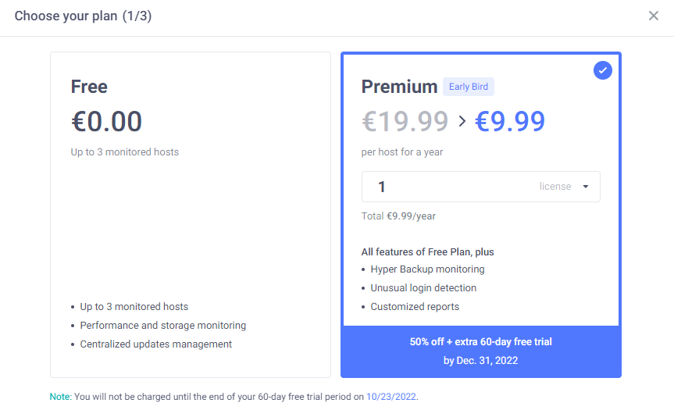Click the discounted €9.99 price
Viewport: 674px width, 410px height.
coord(510,121)
